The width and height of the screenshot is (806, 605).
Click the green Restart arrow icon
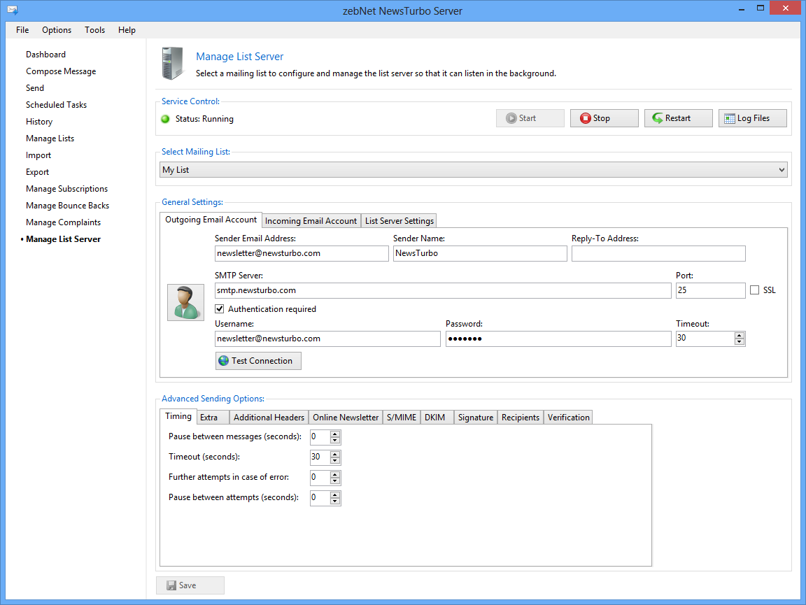pos(658,118)
